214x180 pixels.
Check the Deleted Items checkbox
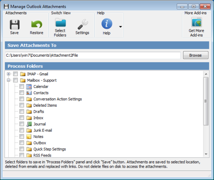tap(22, 105)
